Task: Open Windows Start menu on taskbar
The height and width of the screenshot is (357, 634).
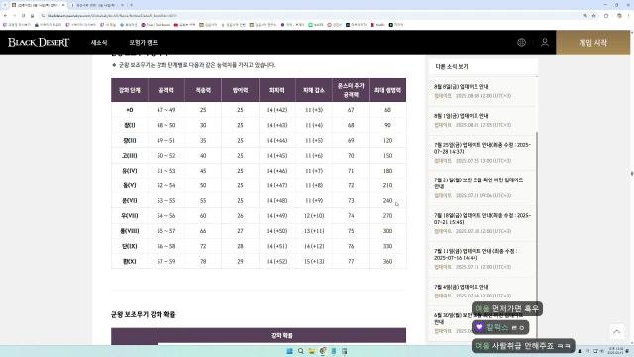Action: (290, 351)
